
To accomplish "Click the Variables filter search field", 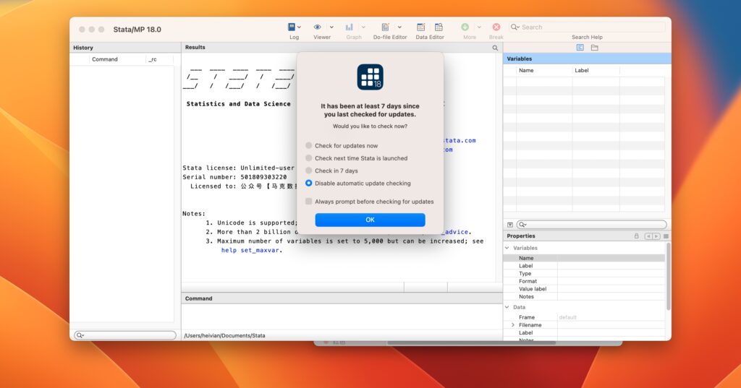I will 592,225.
